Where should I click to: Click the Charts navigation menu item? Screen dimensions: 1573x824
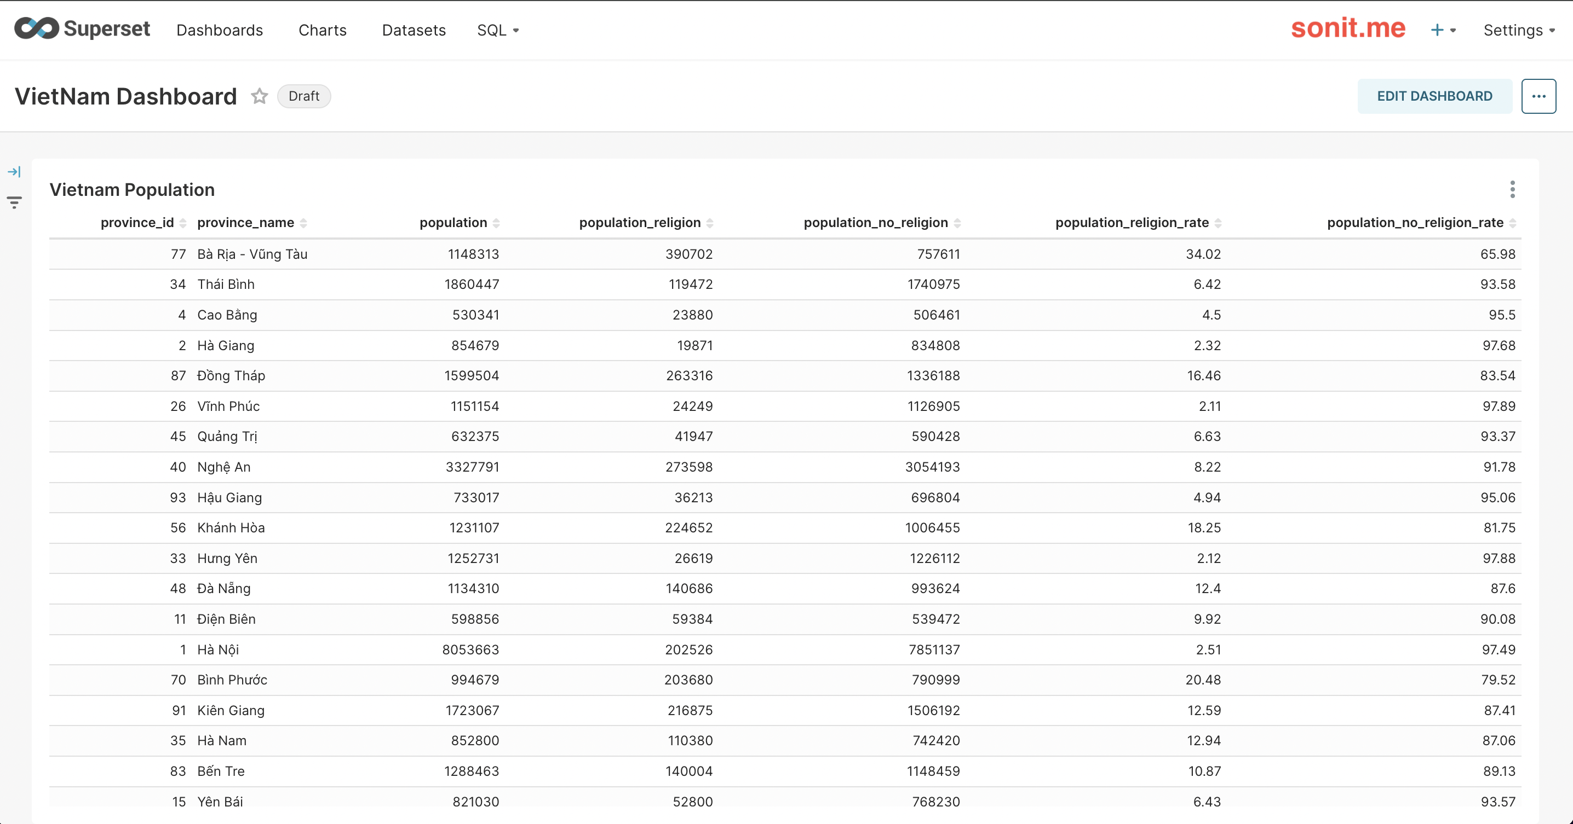click(x=322, y=29)
